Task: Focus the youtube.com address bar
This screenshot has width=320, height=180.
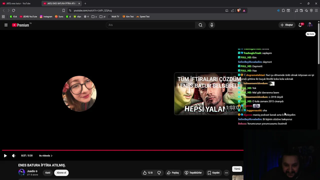Action: click(x=147, y=10)
